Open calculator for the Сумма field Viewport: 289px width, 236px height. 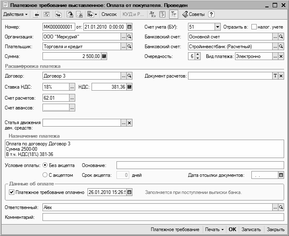coord(104,56)
